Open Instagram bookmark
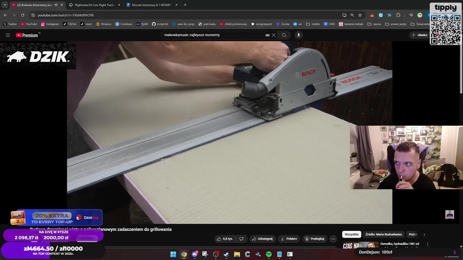The image size is (463, 260). (x=50, y=24)
